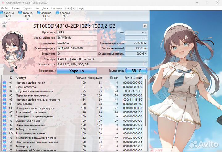
Task: Click the Хорошо health status button
Action: [x=76, y=71]
